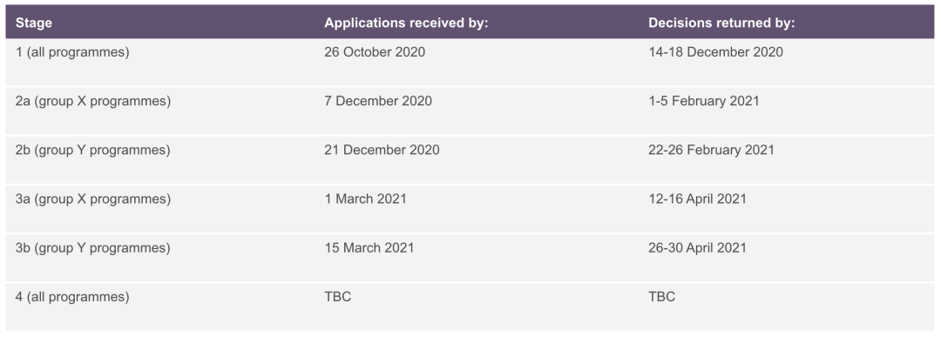Select the 1 (all programmes) cell
941x337 pixels.
[x=72, y=52]
